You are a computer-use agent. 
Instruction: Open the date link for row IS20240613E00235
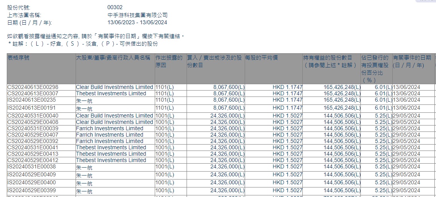(x=406, y=100)
